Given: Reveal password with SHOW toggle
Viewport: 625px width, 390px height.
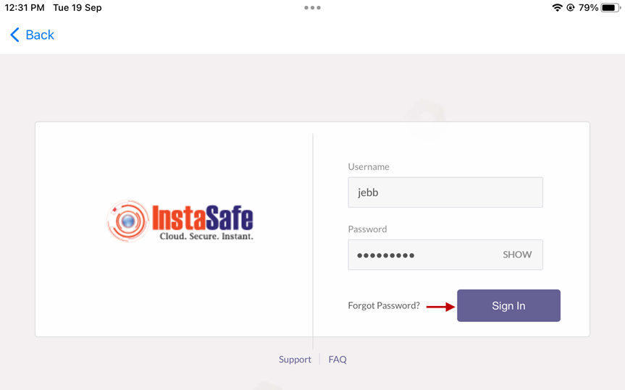Looking at the screenshot, I should (x=517, y=255).
